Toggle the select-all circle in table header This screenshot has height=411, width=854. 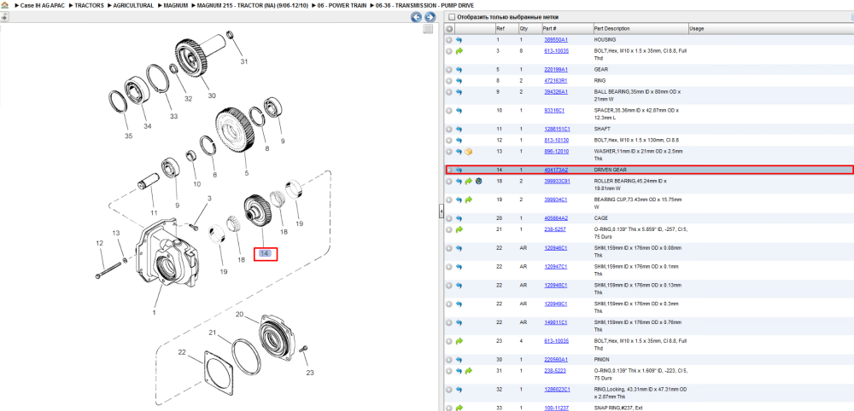pyautogui.click(x=449, y=29)
